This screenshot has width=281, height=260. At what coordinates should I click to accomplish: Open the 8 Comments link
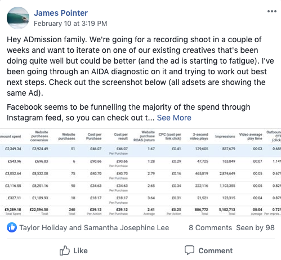210,228
